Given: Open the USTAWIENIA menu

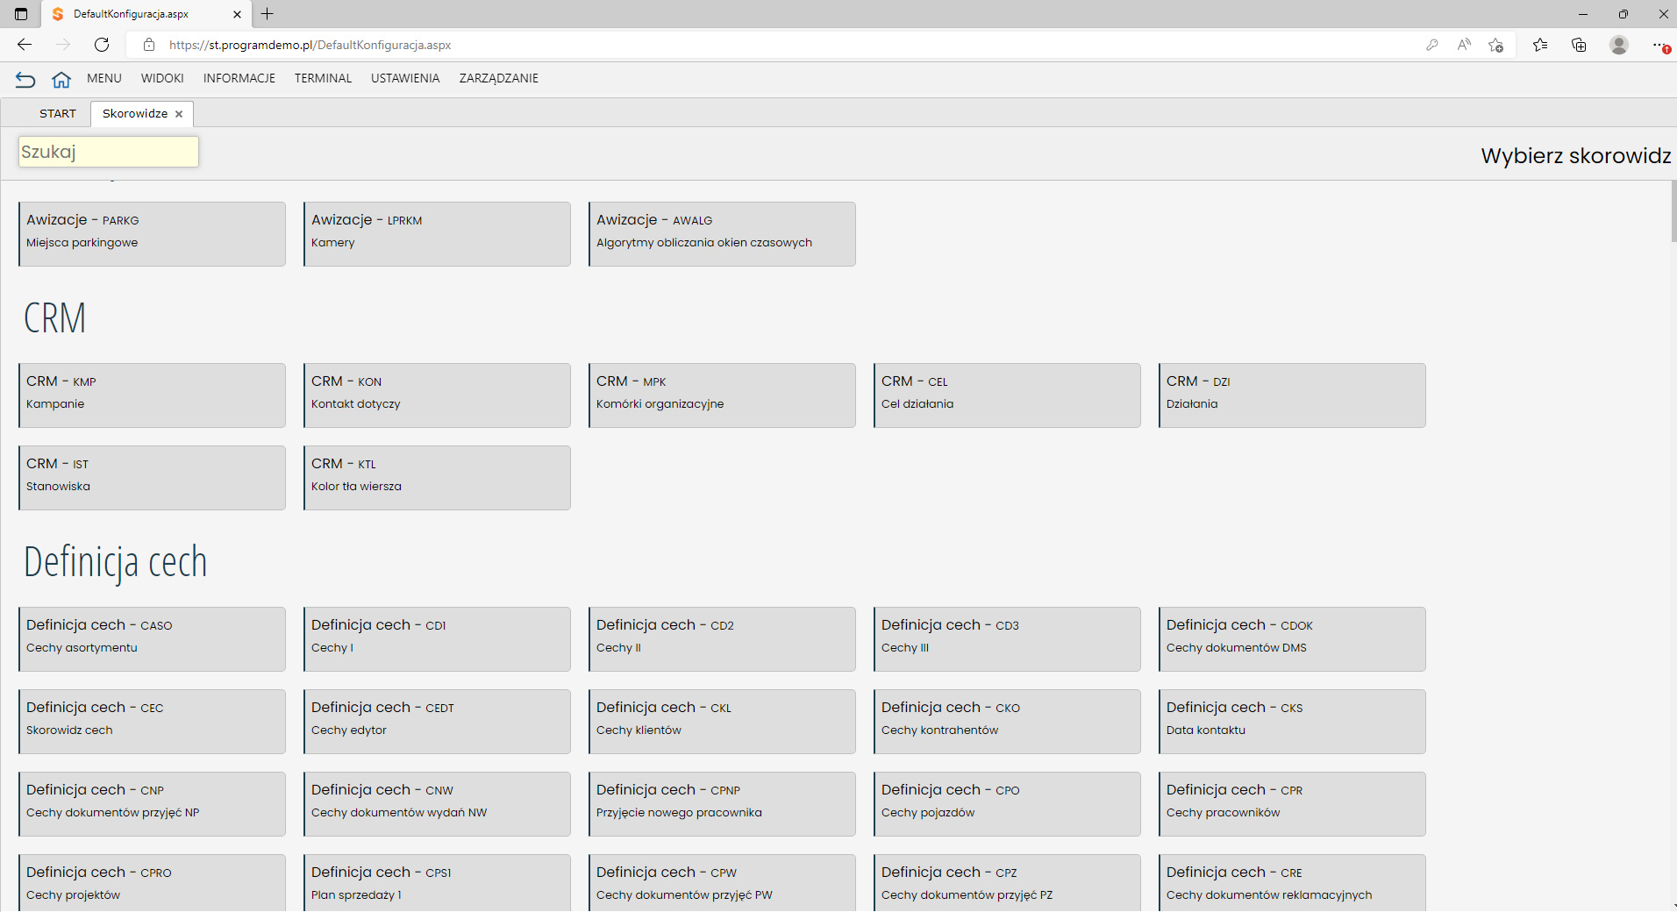Looking at the screenshot, I should [405, 78].
